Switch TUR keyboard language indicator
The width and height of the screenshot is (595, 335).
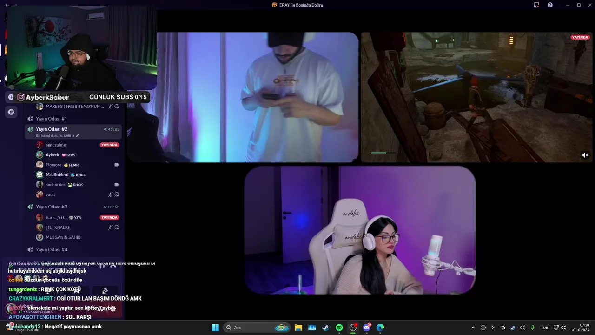544,328
